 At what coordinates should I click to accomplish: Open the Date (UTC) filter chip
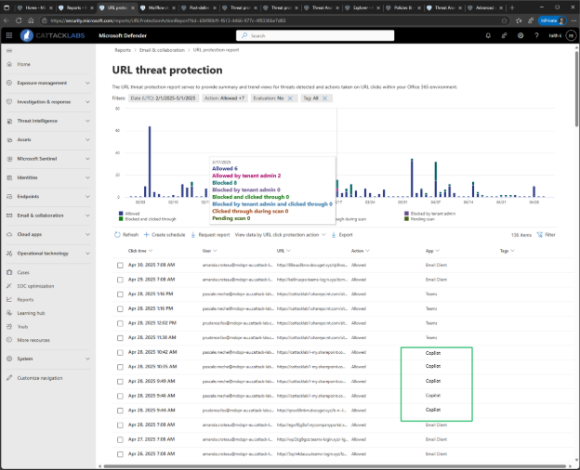[164, 98]
